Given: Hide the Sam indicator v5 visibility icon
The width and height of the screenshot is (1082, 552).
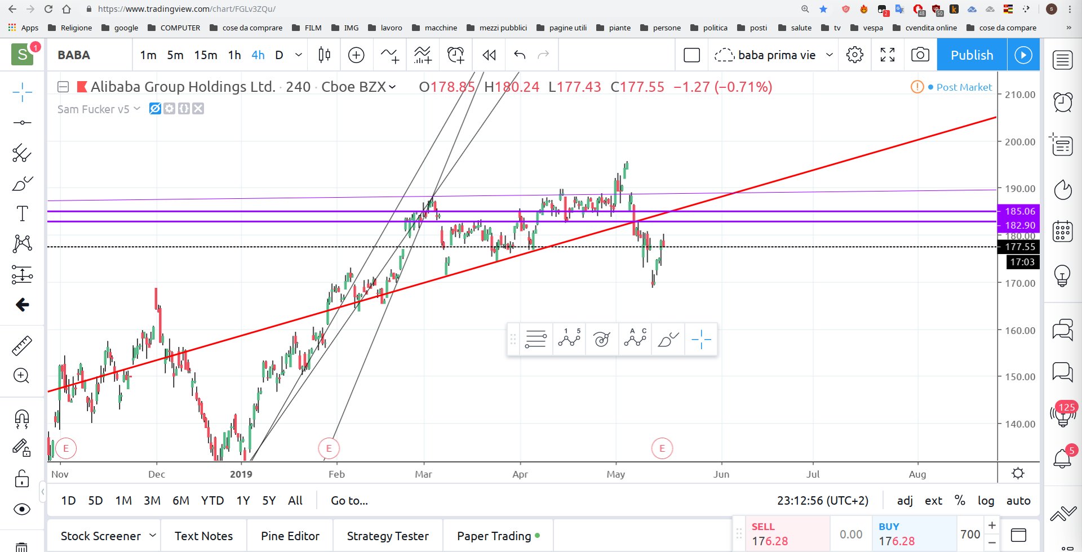Looking at the screenshot, I should (155, 108).
